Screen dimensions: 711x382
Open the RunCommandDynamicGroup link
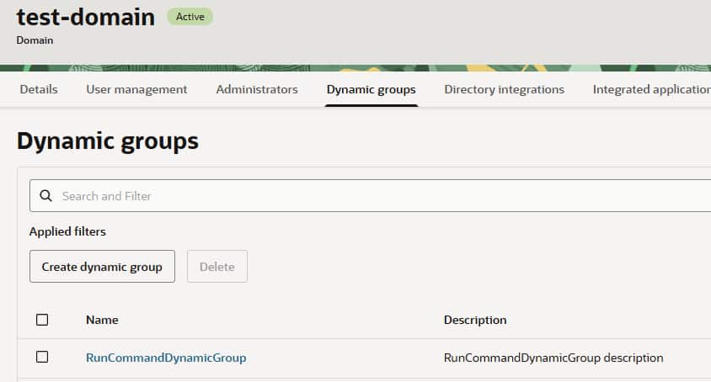click(166, 358)
